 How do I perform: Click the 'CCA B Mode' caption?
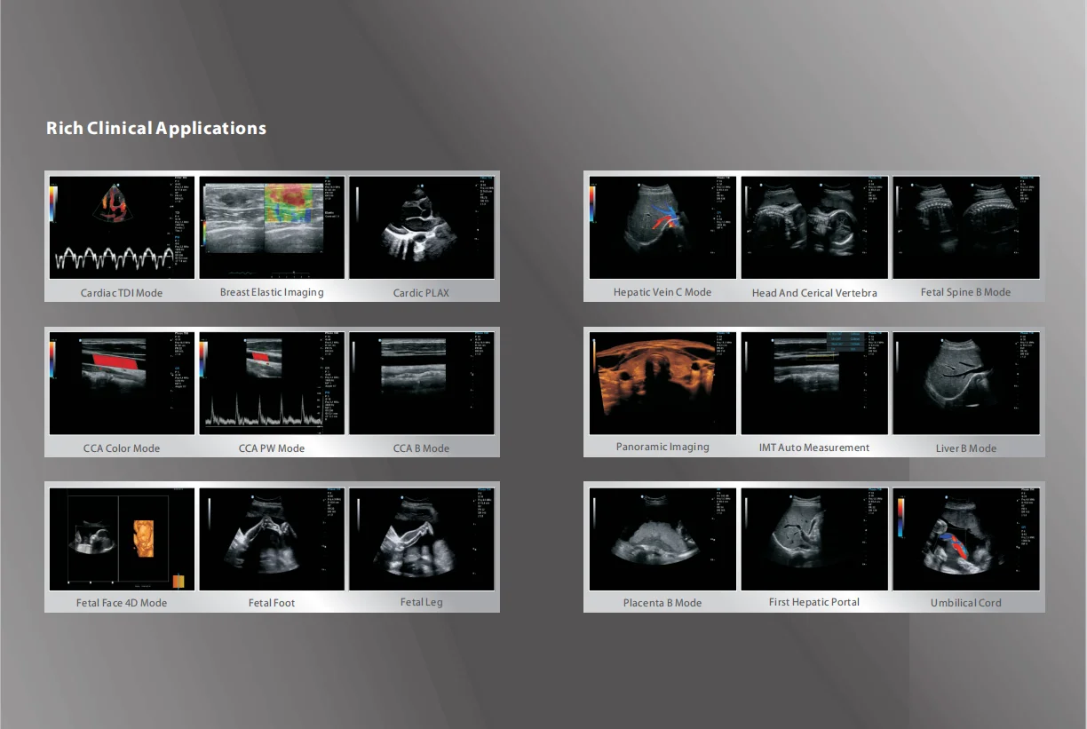(x=421, y=448)
